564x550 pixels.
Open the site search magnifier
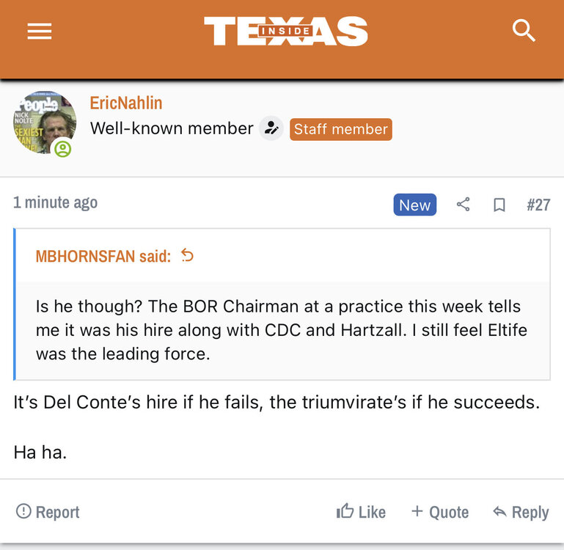tap(524, 31)
